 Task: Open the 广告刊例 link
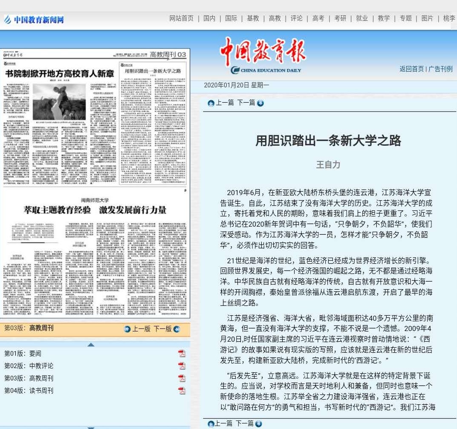click(x=440, y=69)
